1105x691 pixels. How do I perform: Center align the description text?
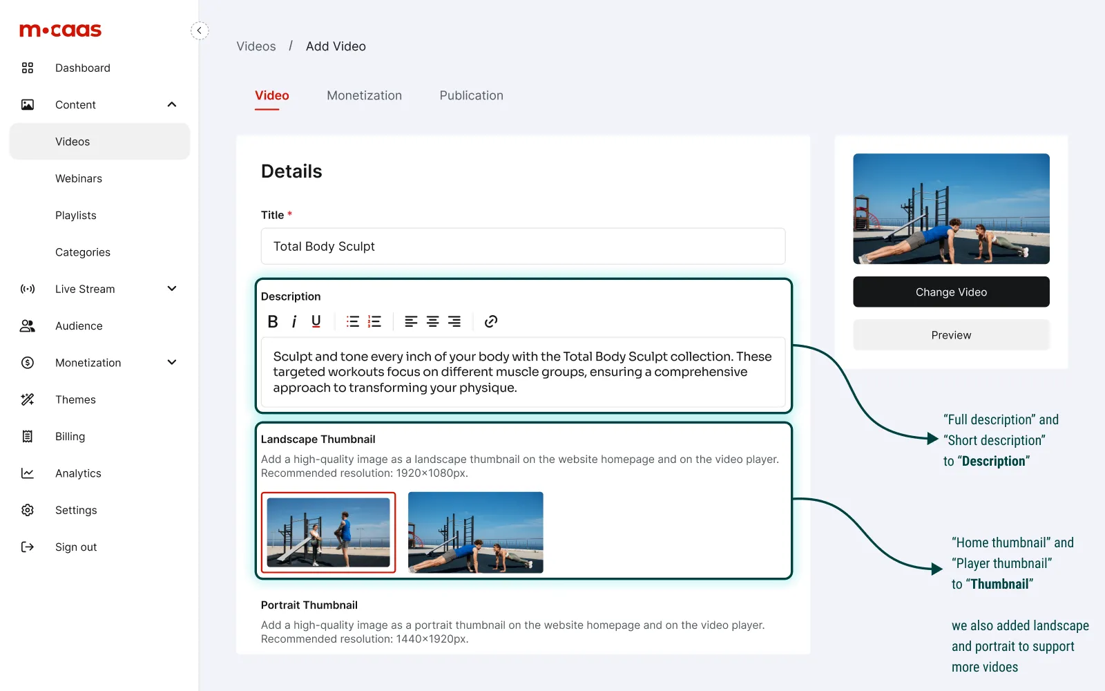coord(432,321)
